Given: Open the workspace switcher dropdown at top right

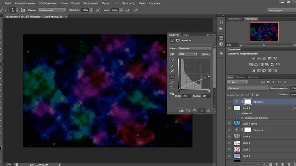Looking at the screenshot, I should click(x=282, y=10).
